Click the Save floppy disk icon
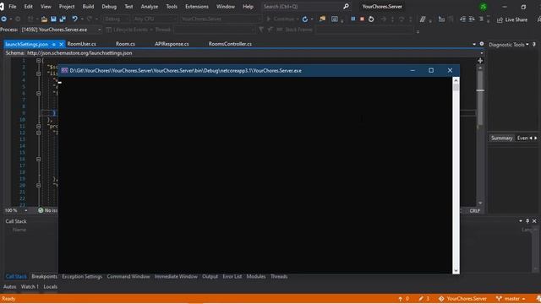The height and width of the screenshot is (304, 541). [53, 19]
